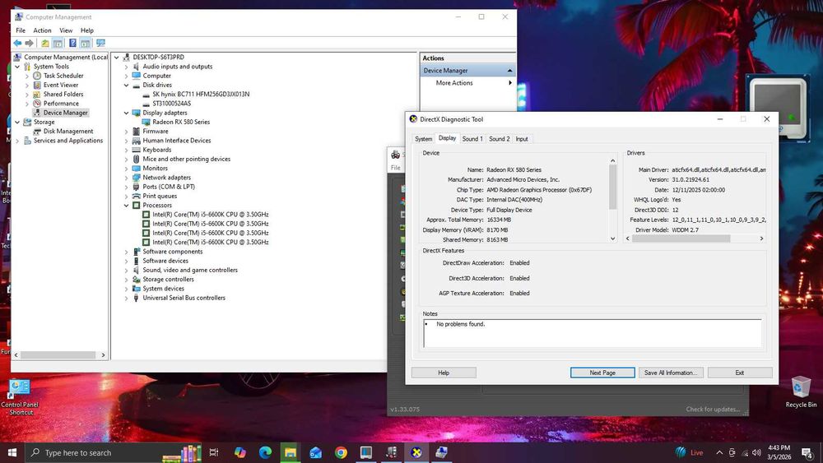Open the File menu in Computer Management
This screenshot has height=463, width=823.
21,30
